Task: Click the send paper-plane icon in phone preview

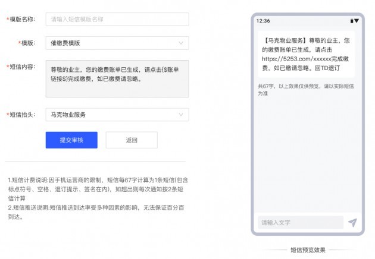Action: click(x=352, y=223)
